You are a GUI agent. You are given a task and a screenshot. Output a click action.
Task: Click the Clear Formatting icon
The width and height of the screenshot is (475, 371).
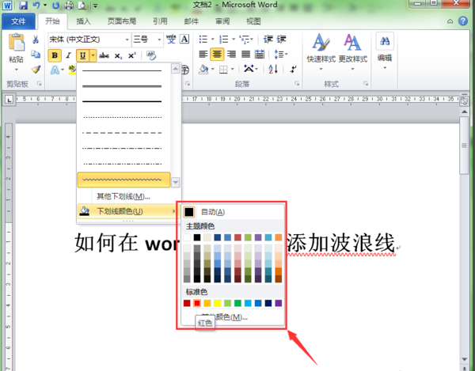pyautogui.click(x=151, y=55)
